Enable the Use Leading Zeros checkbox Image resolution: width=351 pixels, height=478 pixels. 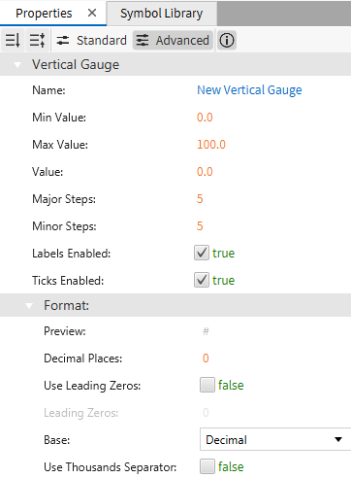pos(207,385)
